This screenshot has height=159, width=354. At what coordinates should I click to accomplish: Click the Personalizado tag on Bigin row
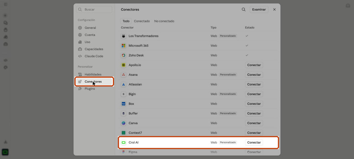tap(228, 94)
